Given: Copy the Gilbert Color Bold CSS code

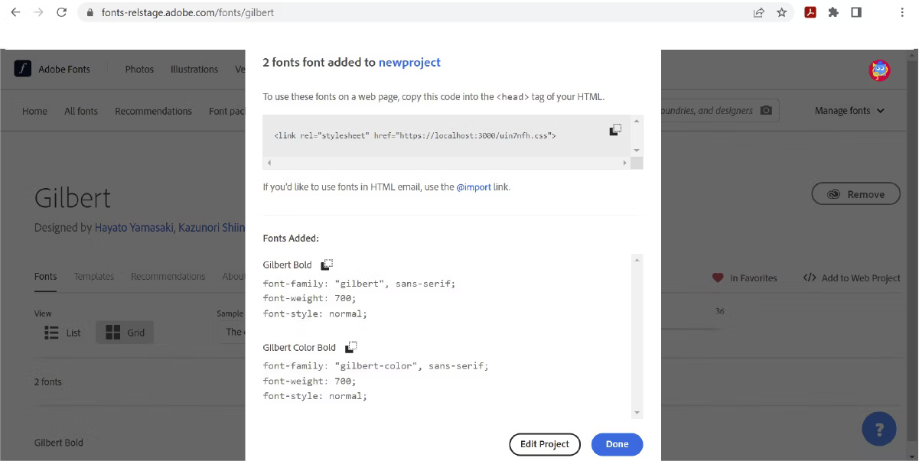Looking at the screenshot, I should [x=350, y=346].
